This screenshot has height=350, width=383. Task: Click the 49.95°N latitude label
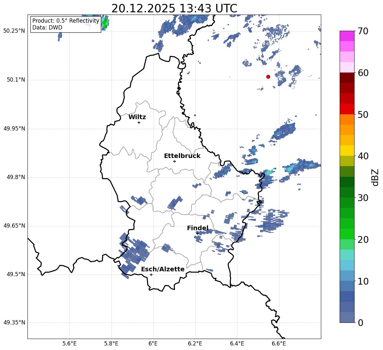14,128
